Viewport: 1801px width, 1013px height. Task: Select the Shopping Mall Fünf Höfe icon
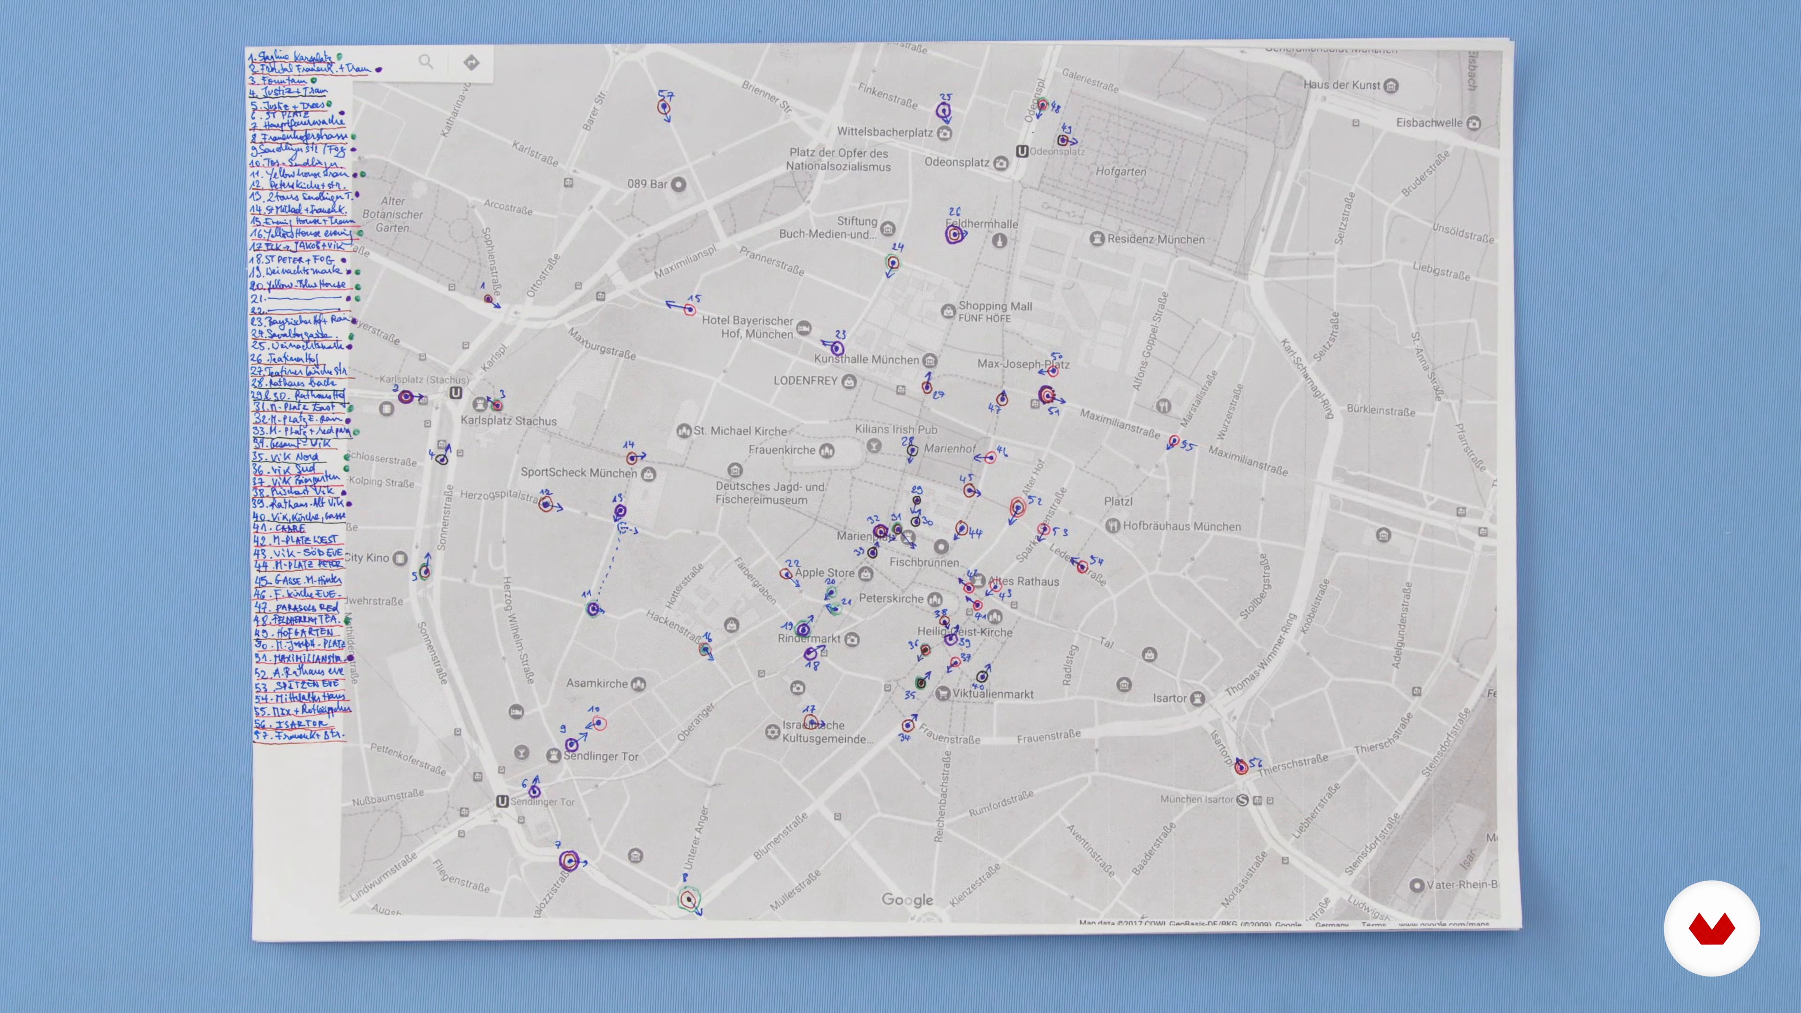click(948, 311)
